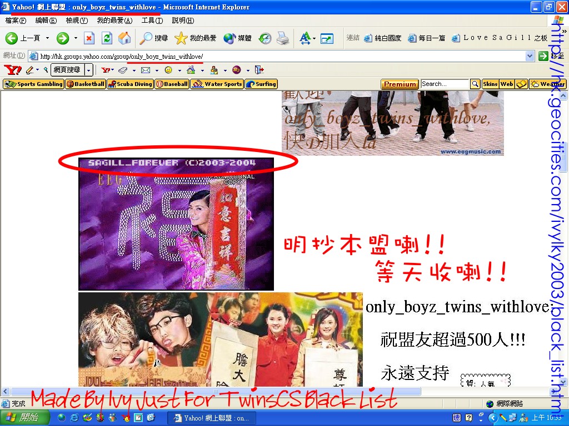Screen dimensions: 569x426
Task: Click the toolbar Search... text box
Action: (445, 84)
